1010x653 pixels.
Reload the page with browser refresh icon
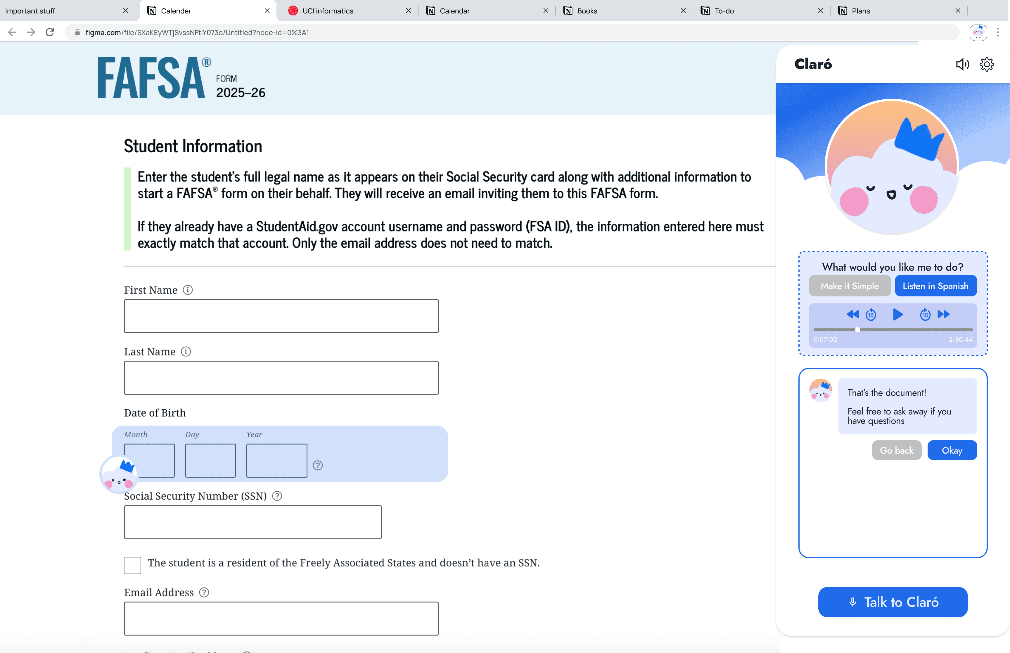(x=50, y=32)
